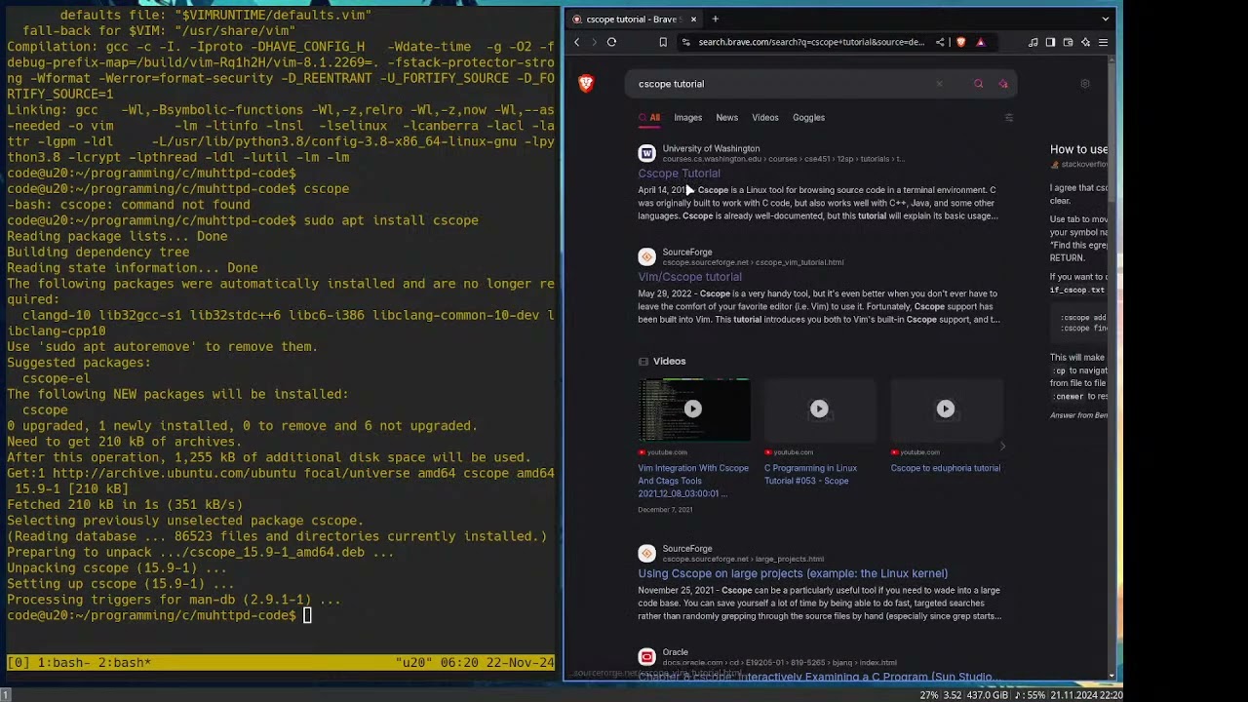Click the first SourceForge result favicon

coord(646,256)
